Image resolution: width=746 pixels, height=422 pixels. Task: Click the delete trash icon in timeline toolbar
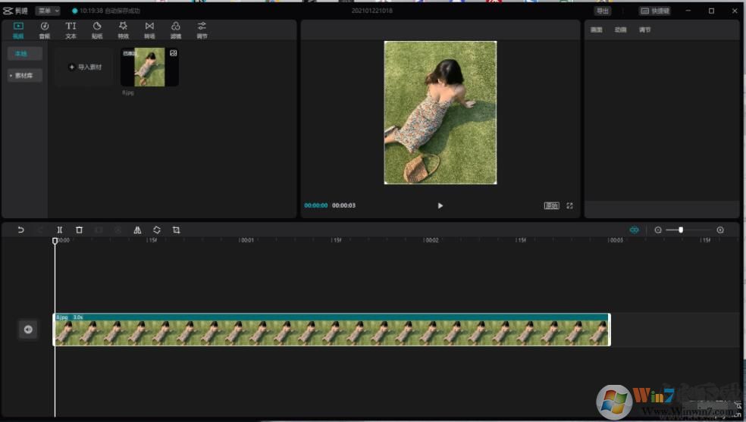coord(79,230)
